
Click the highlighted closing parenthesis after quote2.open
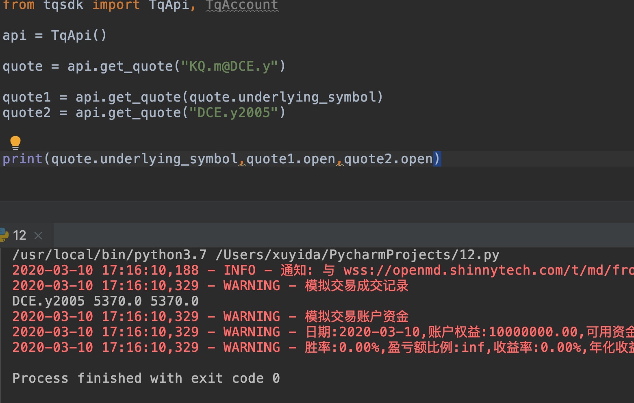(437, 159)
